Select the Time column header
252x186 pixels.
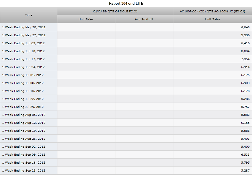[29, 15]
